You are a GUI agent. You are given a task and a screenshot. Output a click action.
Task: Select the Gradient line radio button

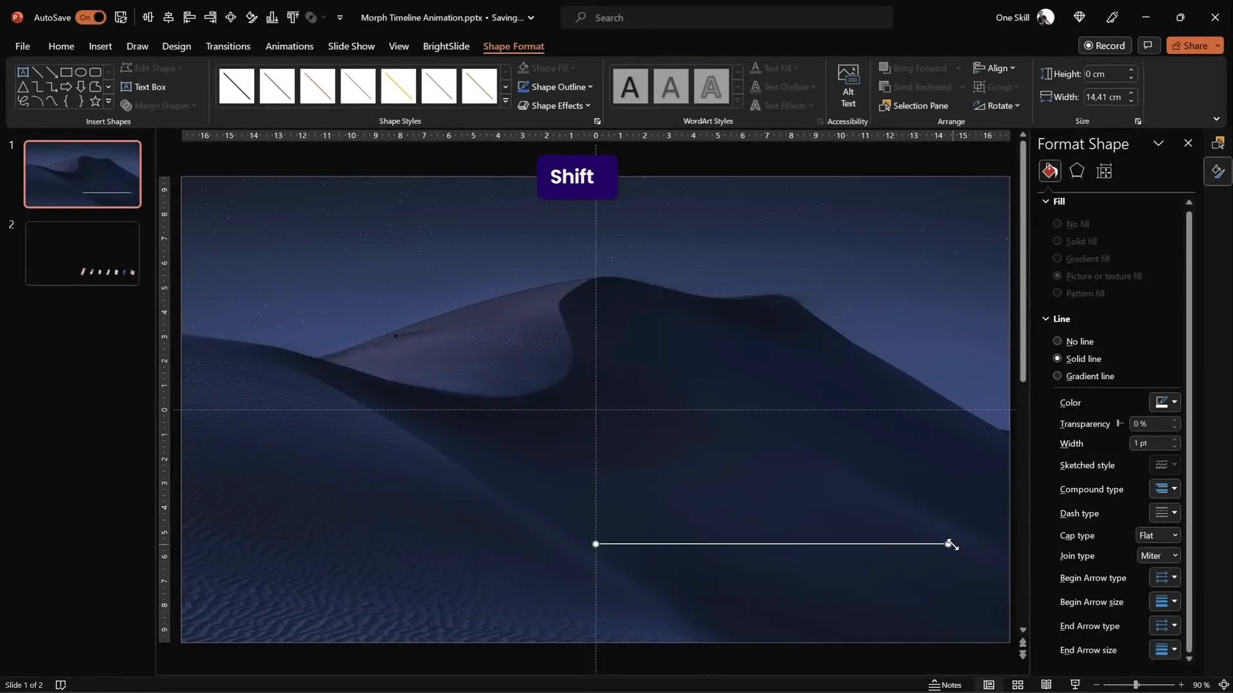pyautogui.click(x=1057, y=376)
